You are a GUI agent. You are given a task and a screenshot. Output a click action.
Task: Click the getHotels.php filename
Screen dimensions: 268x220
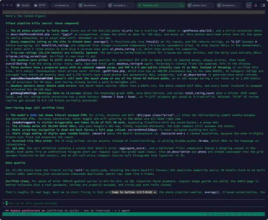pyautogui.click(x=86, y=60)
